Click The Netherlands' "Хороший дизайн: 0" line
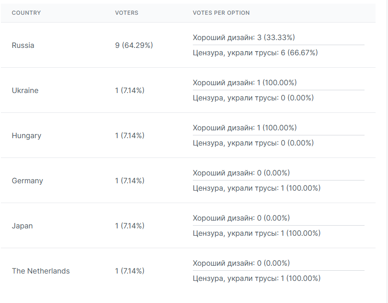Image resolution: width=388 pixels, height=303 pixels. coord(241,263)
